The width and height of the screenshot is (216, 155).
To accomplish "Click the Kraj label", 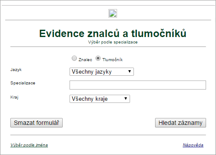I will (14, 97).
